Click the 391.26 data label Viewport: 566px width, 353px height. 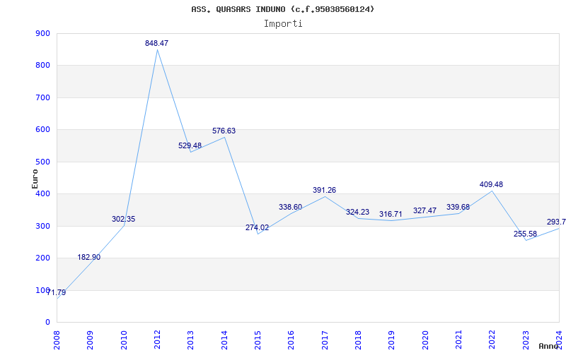[x=324, y=190]
